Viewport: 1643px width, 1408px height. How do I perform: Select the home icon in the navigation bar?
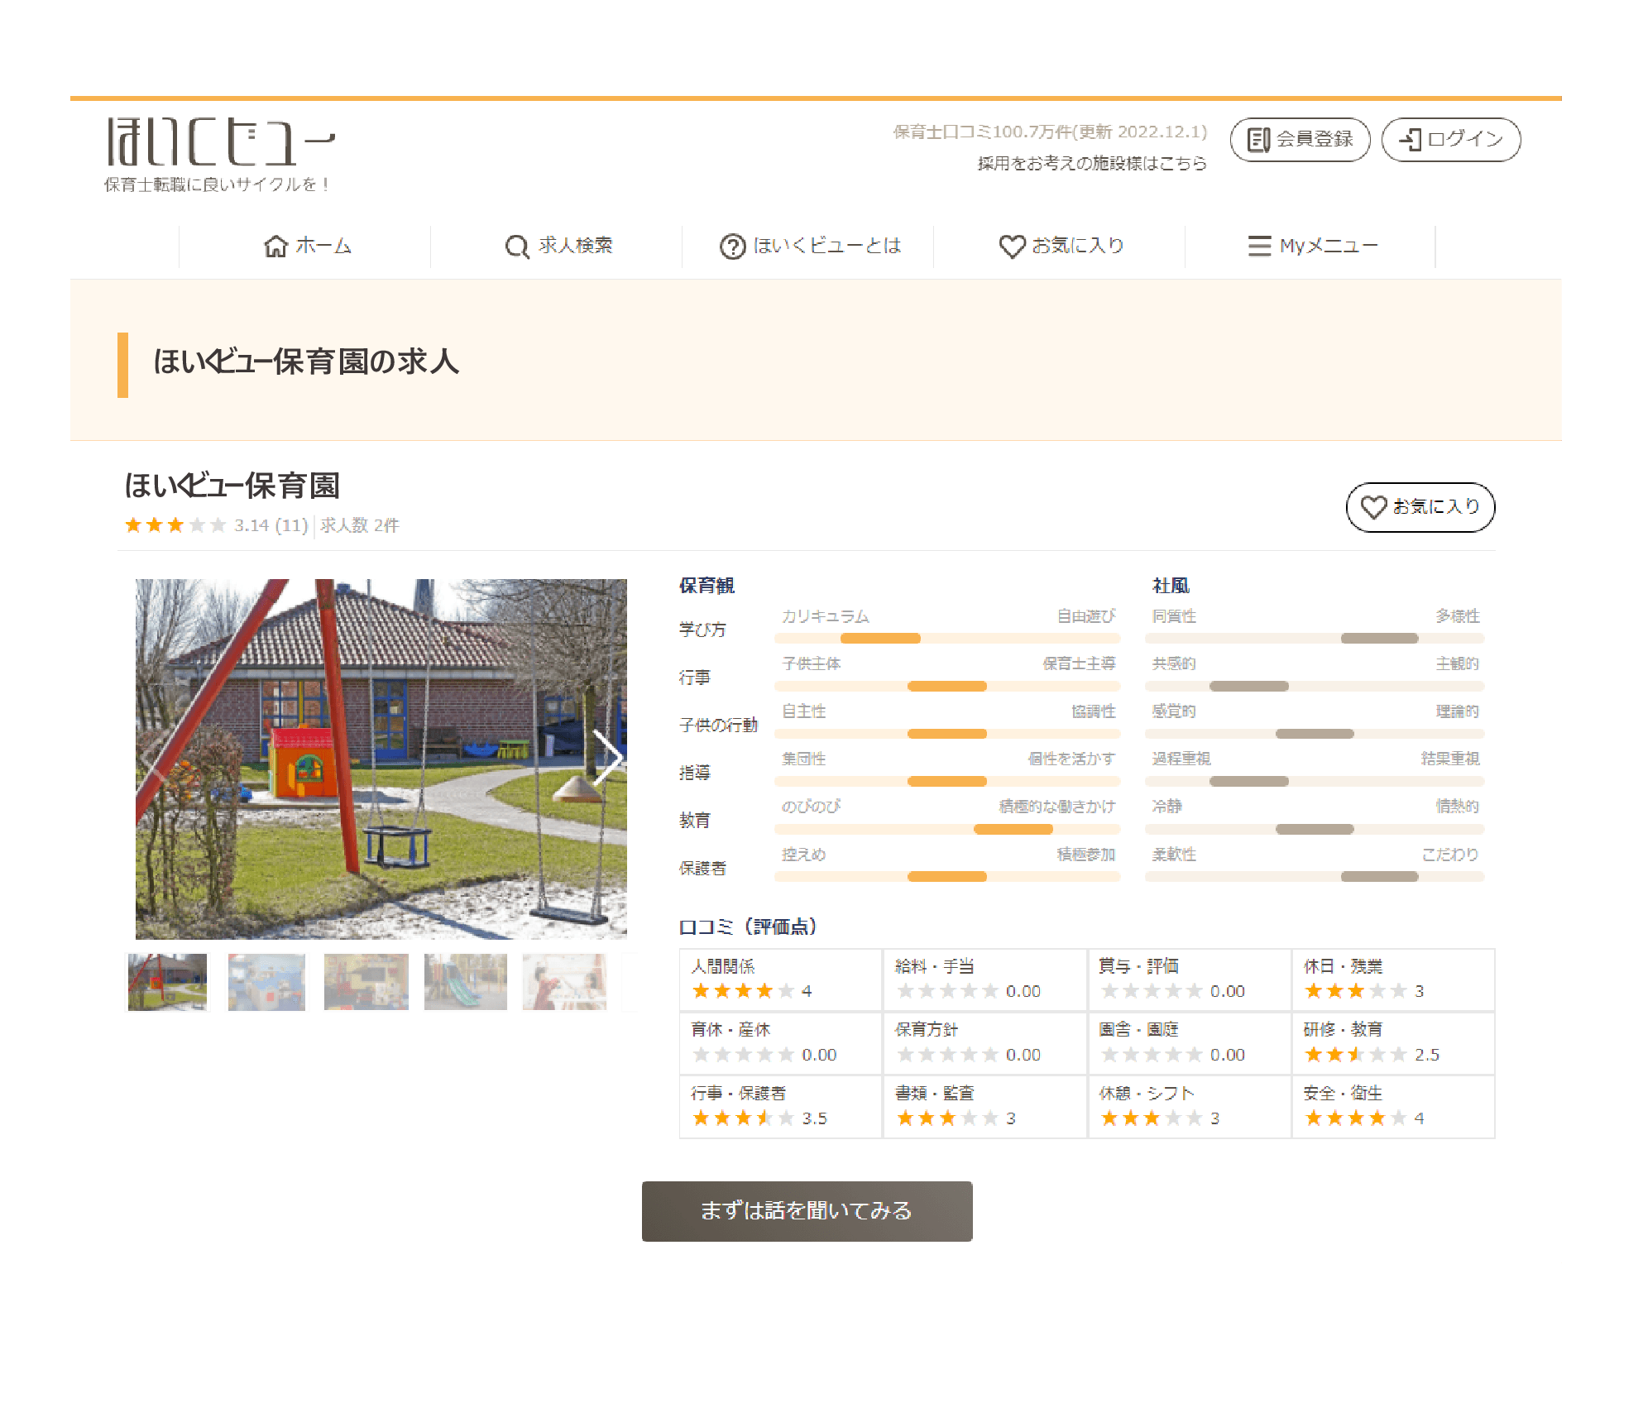coord(276,246)
